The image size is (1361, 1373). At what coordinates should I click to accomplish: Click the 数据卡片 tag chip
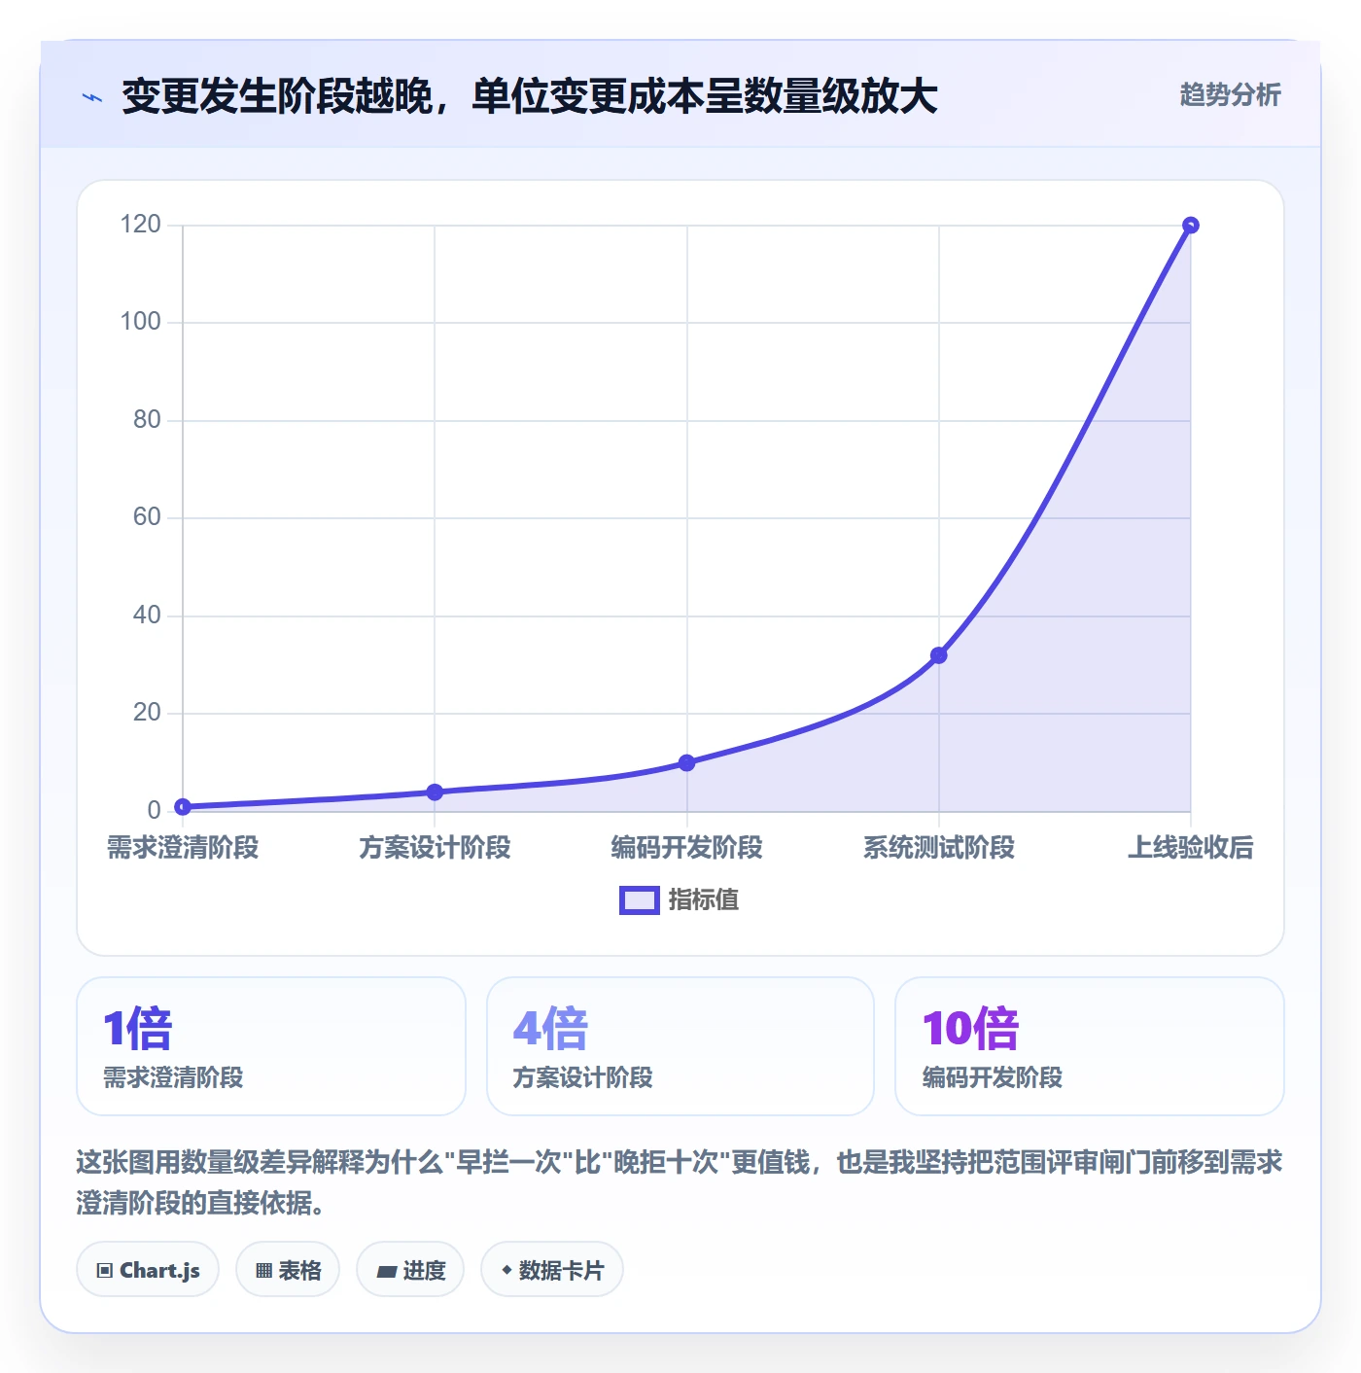tap(552, 1269)
